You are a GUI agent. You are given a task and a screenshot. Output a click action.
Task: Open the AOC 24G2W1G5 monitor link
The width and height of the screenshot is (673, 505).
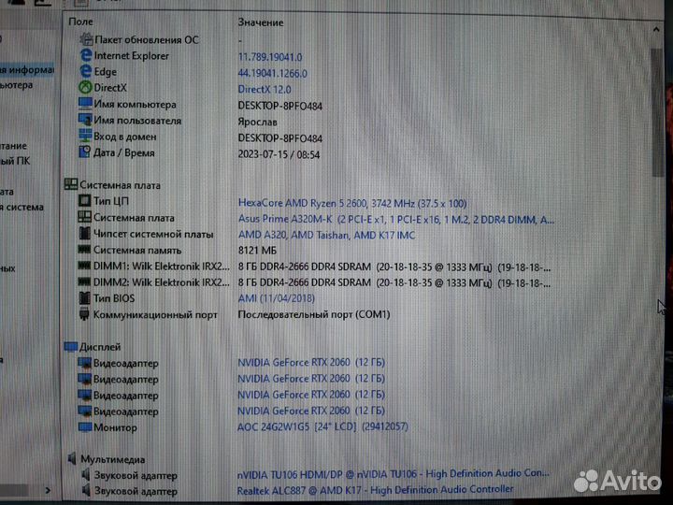(x=322, y=426)
